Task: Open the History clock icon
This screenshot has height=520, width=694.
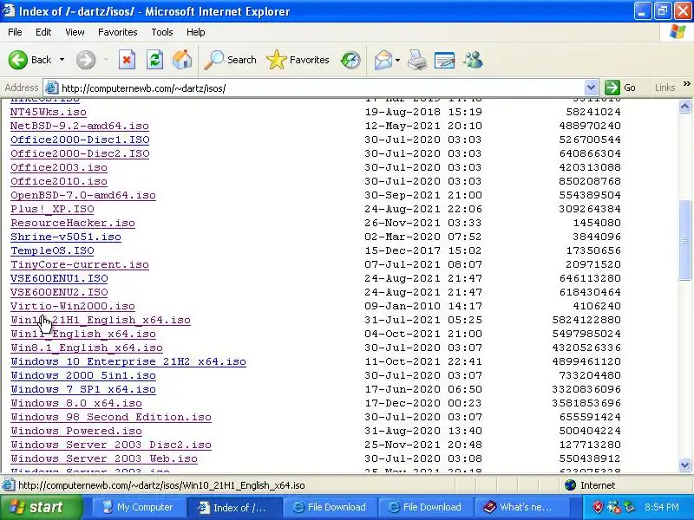Action: [x=350, y=60]
